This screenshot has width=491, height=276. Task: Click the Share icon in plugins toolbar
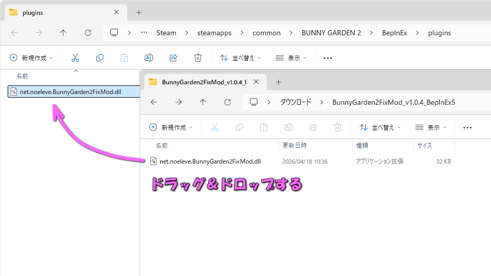pyautogui.click(x=173, y=58)
